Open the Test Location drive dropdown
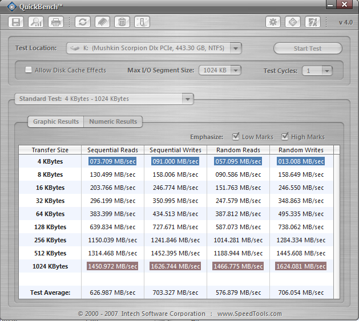 point(236,48)
